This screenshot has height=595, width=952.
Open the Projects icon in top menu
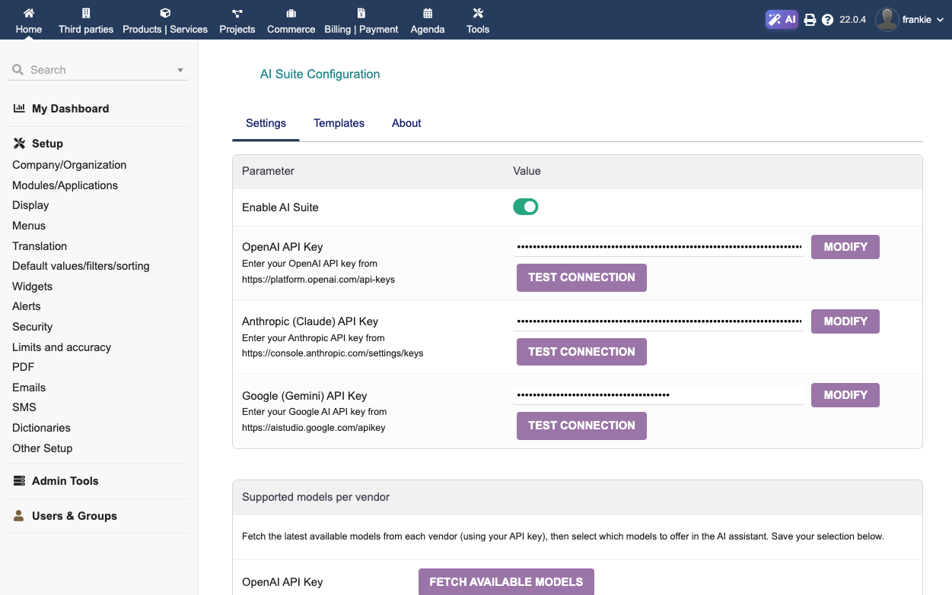(237, 13)
